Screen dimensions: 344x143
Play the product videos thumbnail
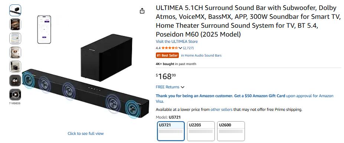15,94
